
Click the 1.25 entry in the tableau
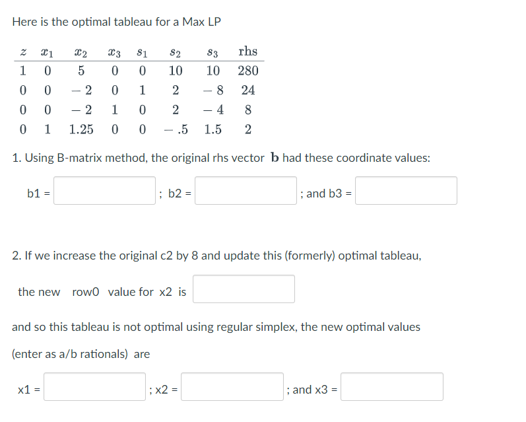click(81, 129)
